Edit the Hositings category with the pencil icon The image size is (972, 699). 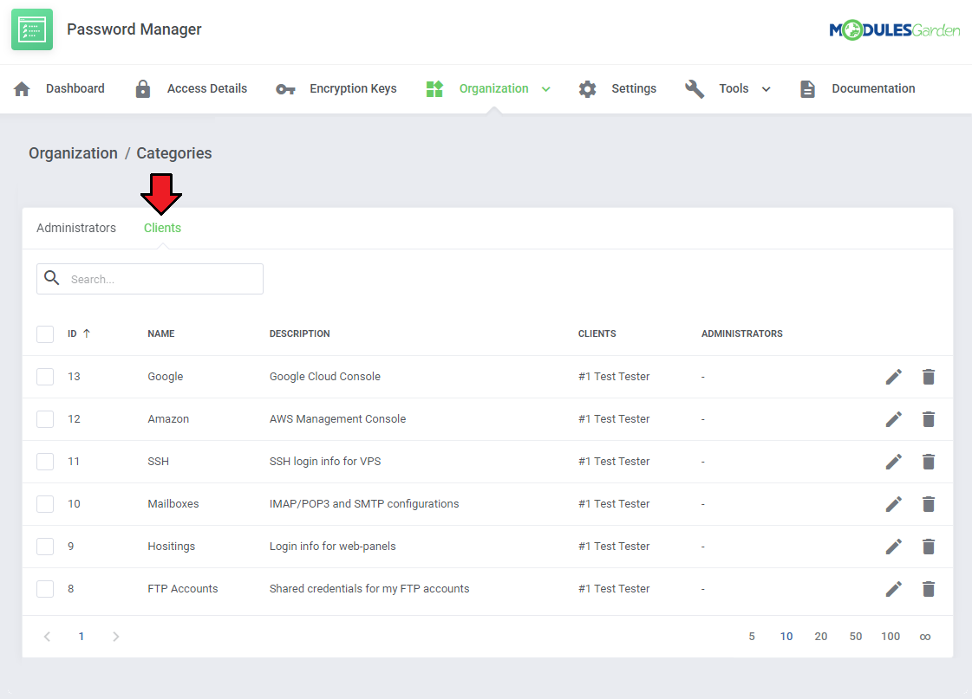tap(893, 546)
